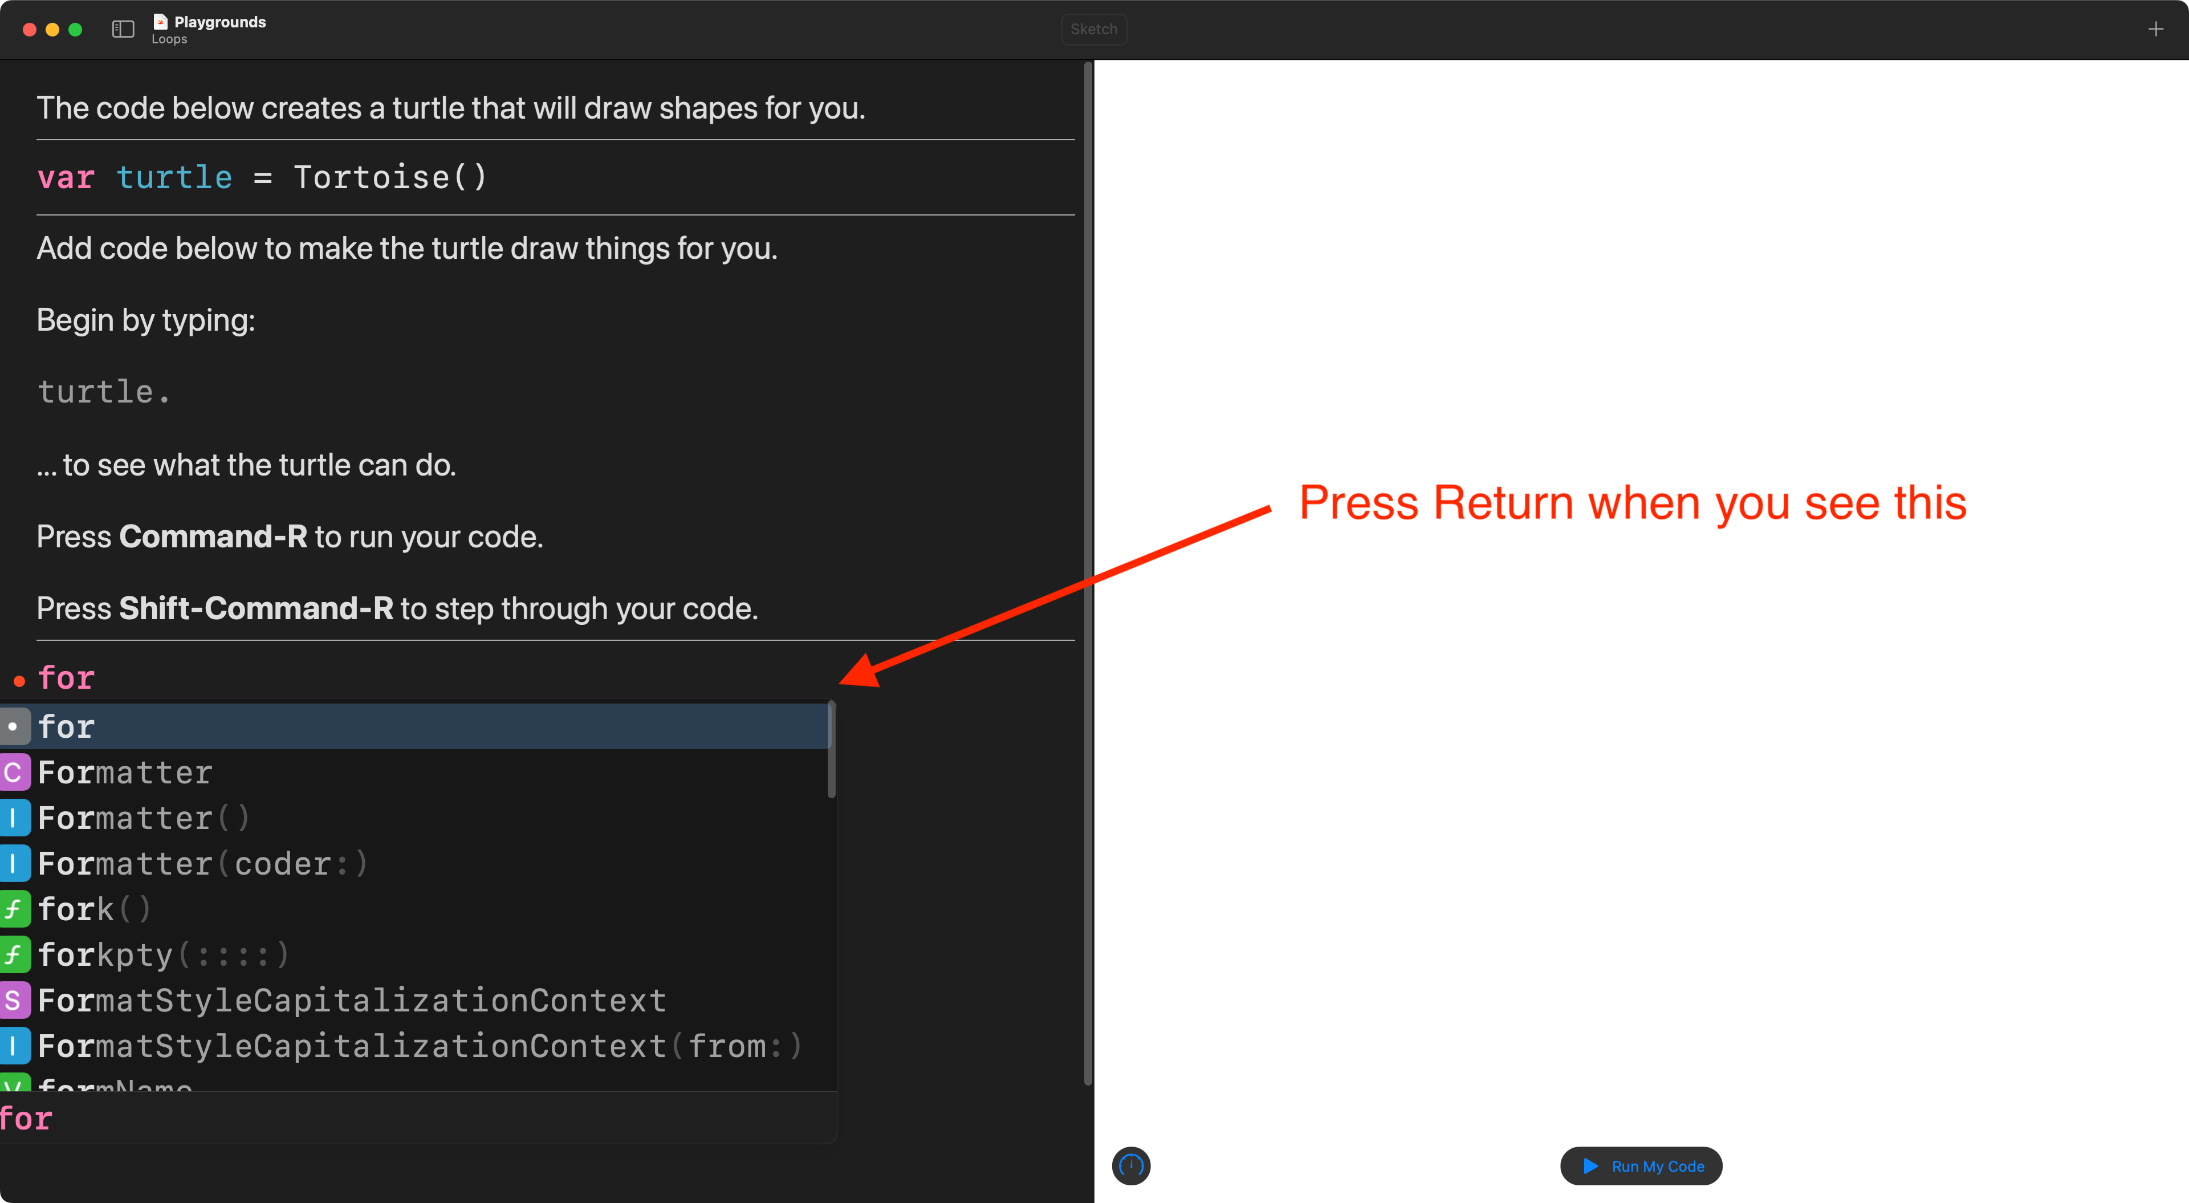This screenshot has width=2189, height=1203.
Task: Click the Playgrounds Swift file icon
Action: [x=160, y=21]
